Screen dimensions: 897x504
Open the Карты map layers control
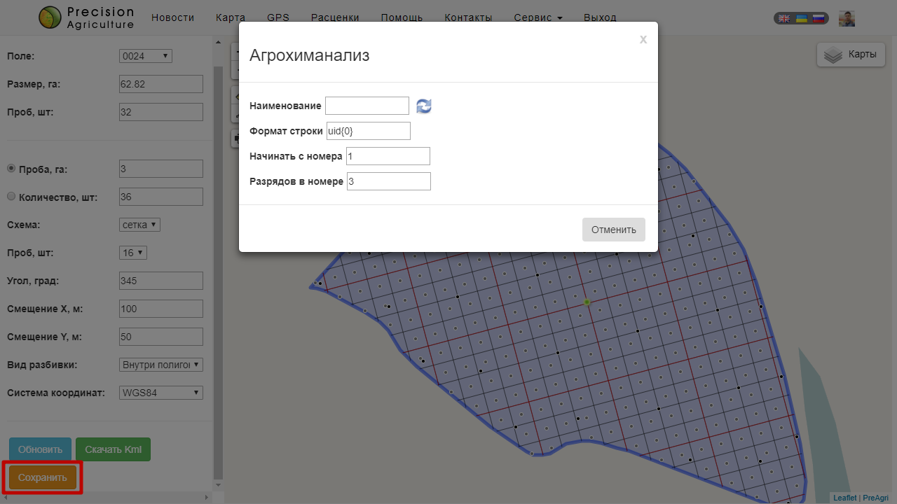[x=851, y=55]
